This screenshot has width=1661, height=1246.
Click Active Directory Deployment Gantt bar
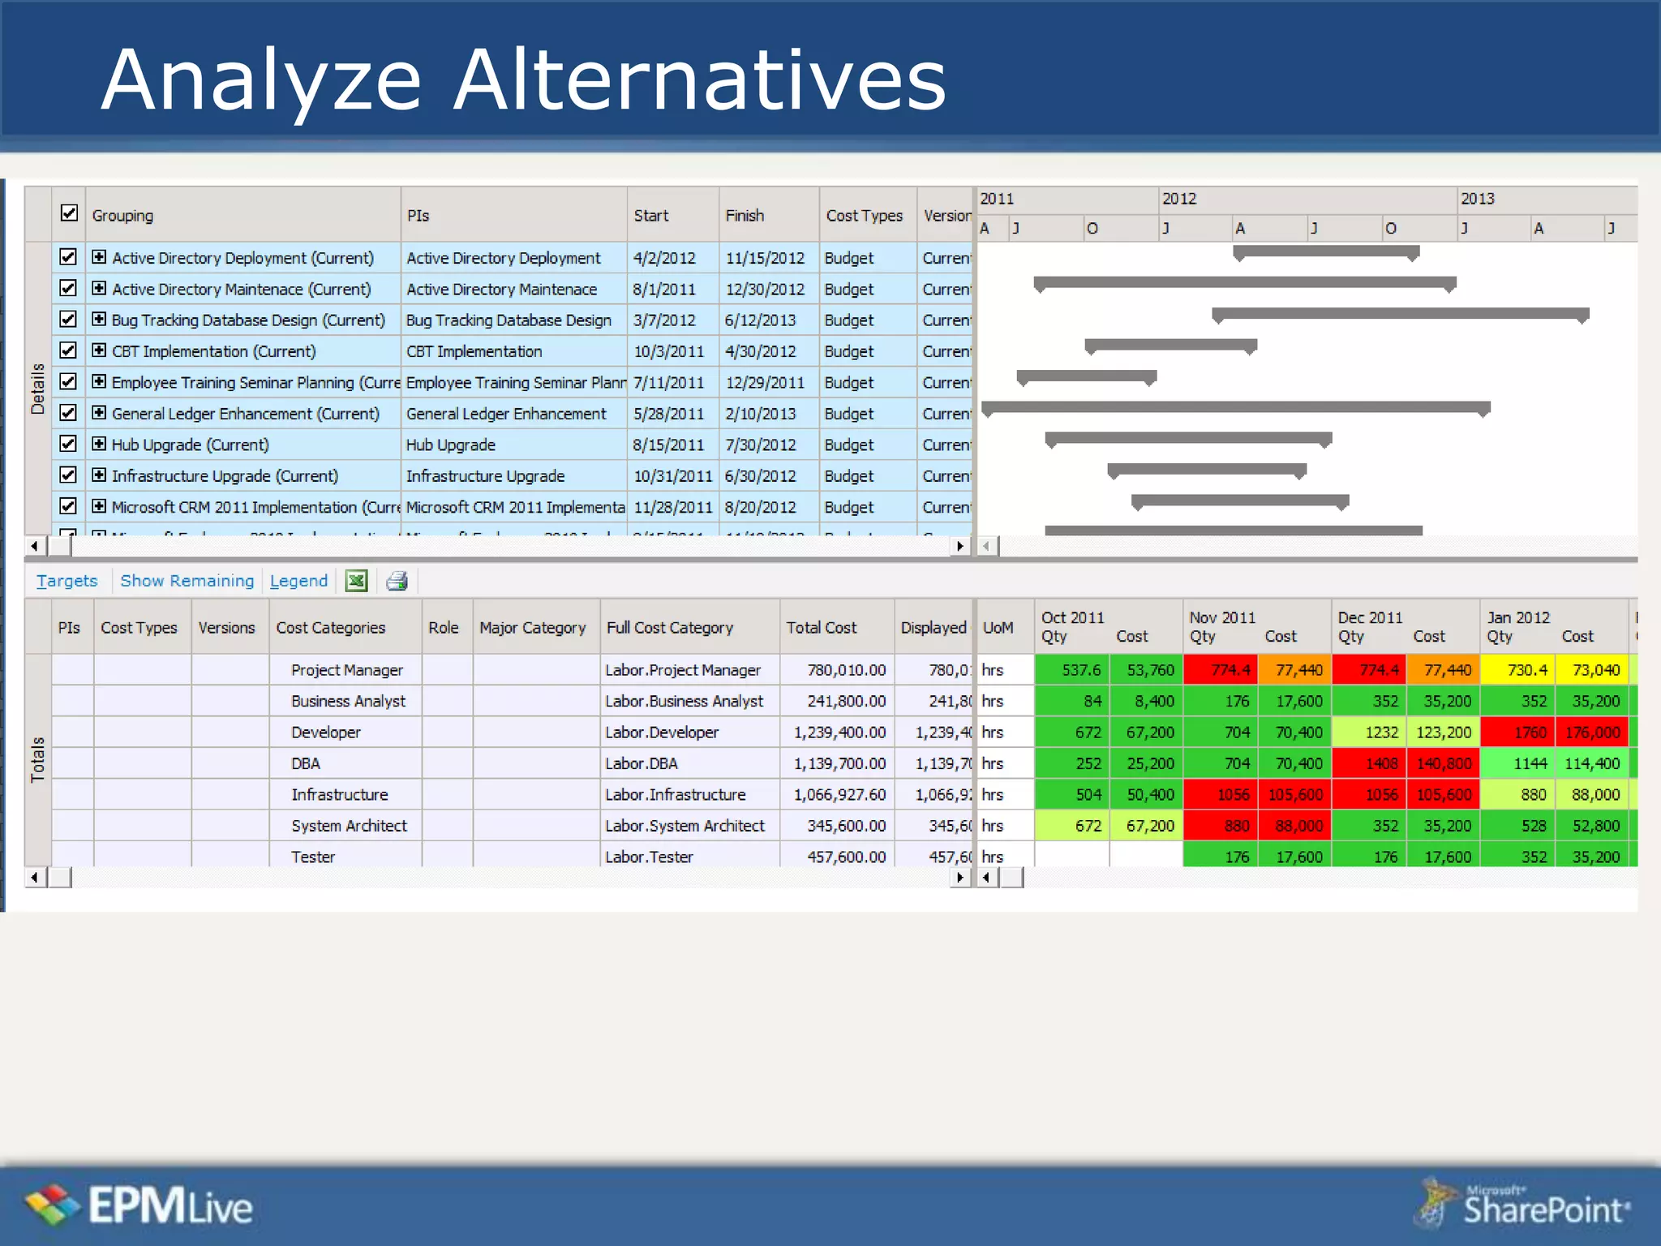click(x=1326, y=251)
